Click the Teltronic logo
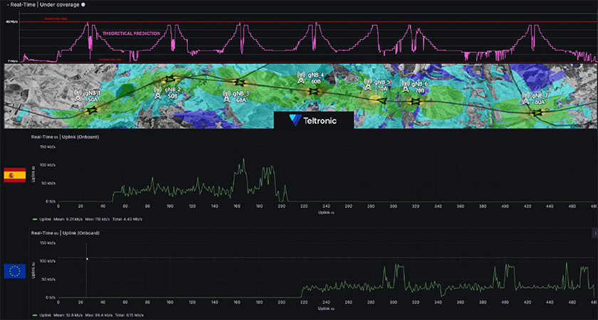Viewport: 598px width, 320px height. coord(313,121)
